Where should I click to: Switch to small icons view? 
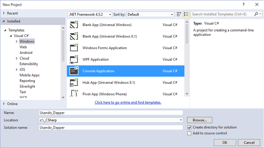[x=179, y=14]
